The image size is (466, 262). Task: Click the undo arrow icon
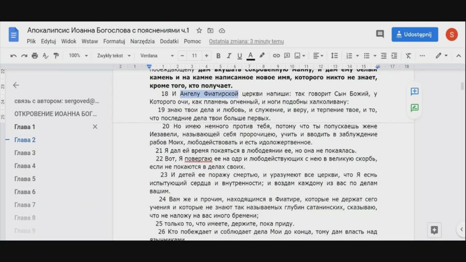14,56
